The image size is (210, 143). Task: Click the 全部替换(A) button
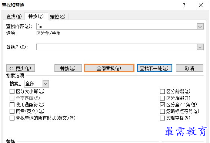109,68
